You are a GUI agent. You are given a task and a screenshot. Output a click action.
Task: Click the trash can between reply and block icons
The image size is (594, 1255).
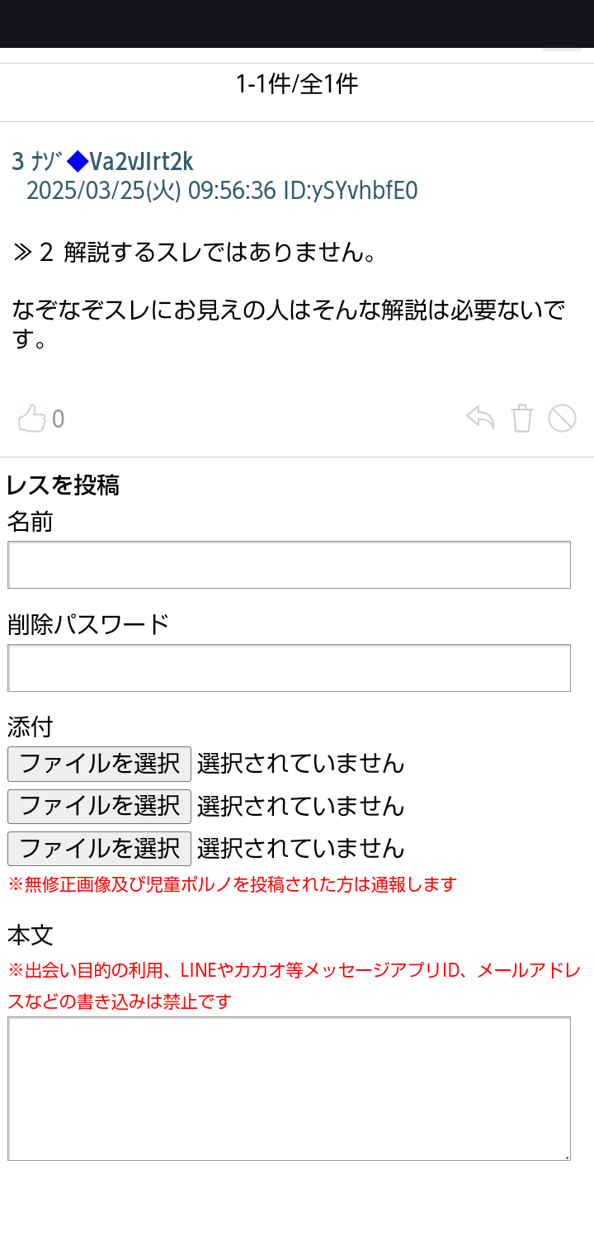click(x=521, y=419)
